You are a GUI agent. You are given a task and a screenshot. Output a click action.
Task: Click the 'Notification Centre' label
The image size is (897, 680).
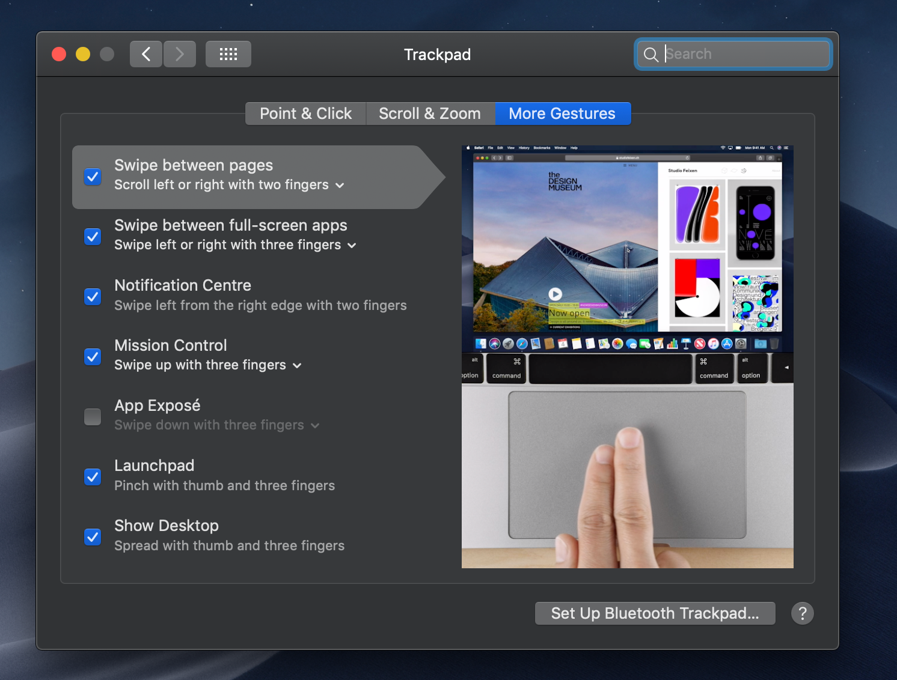pos(183,285)
